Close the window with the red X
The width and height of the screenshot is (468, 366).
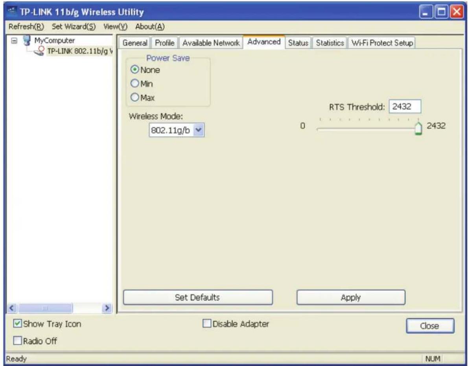457,12
